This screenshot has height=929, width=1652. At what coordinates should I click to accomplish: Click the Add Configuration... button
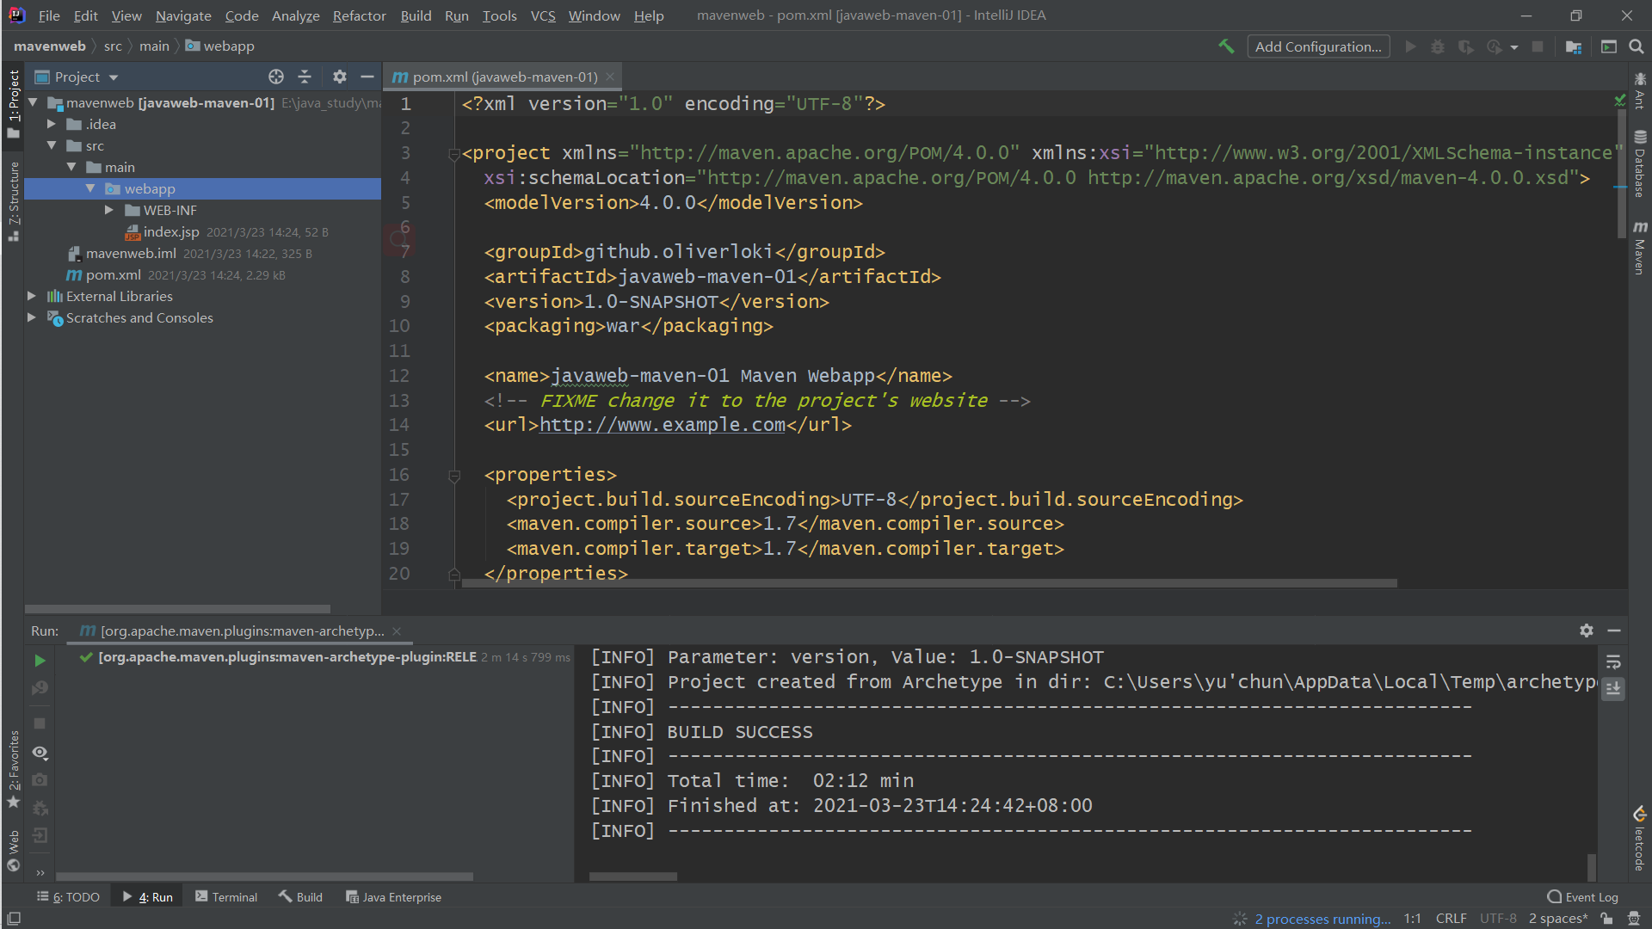coord(1318,46)
